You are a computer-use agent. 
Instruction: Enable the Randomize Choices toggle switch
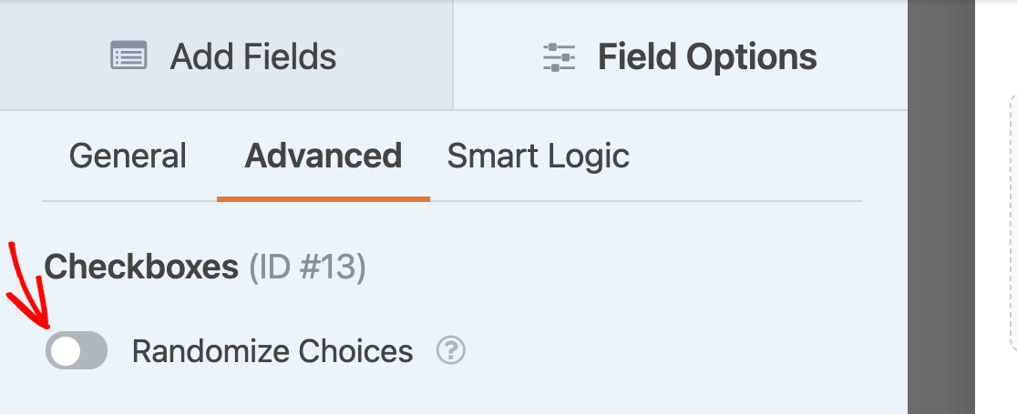pyautogui.click(x=77, y=350)
